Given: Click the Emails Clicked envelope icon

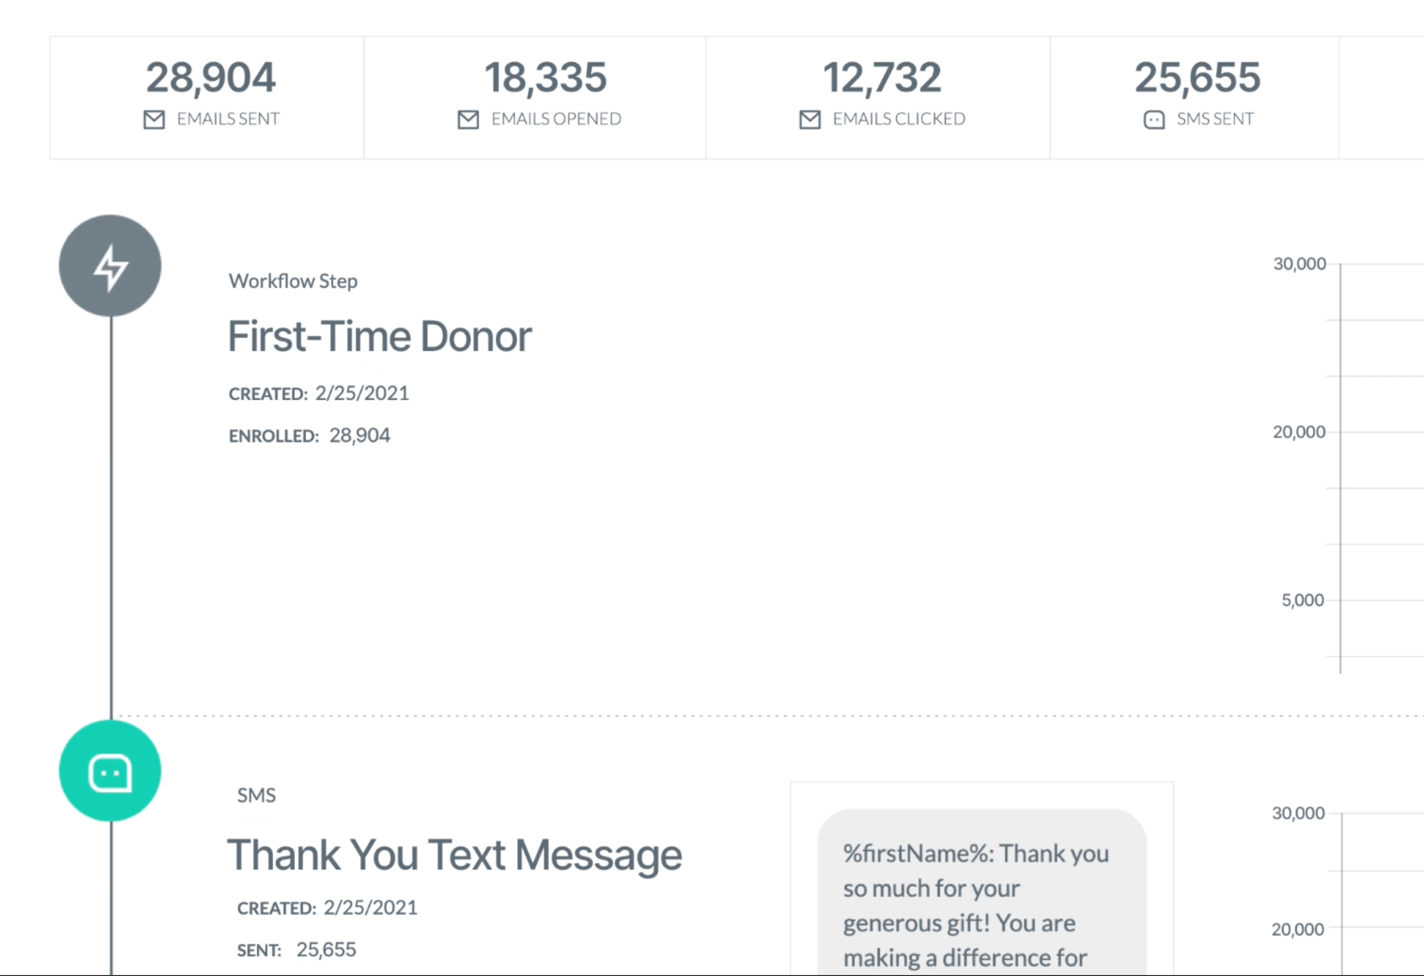Looking at the screenshot, I should pos(809,120).
